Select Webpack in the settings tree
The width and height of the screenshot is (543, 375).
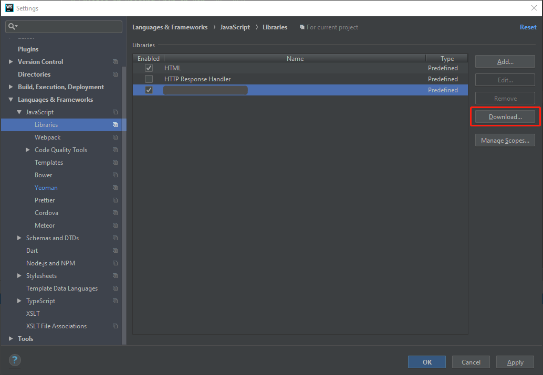click(x=47, y=137)
